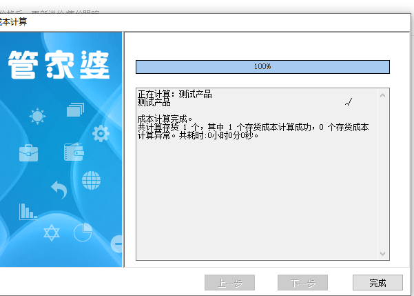The width and height of the screenshot is (414, 296).
Task: Click the 管家婆 logo on the banner
Action: click(59, 65)
